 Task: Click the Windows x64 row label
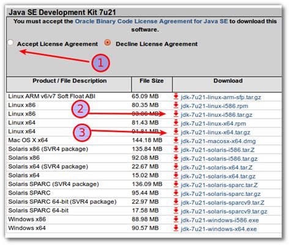[27, 228]
